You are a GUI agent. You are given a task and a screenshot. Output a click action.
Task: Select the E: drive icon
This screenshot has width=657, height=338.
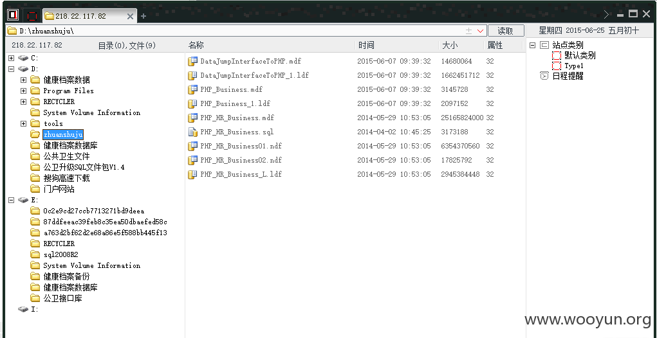coord(23,200)
